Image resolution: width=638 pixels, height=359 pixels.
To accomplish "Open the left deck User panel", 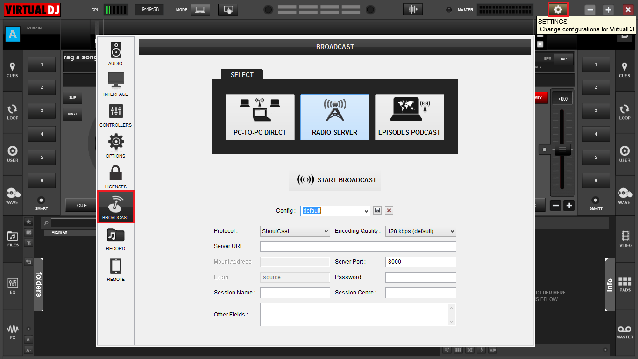I will point(12,154).
